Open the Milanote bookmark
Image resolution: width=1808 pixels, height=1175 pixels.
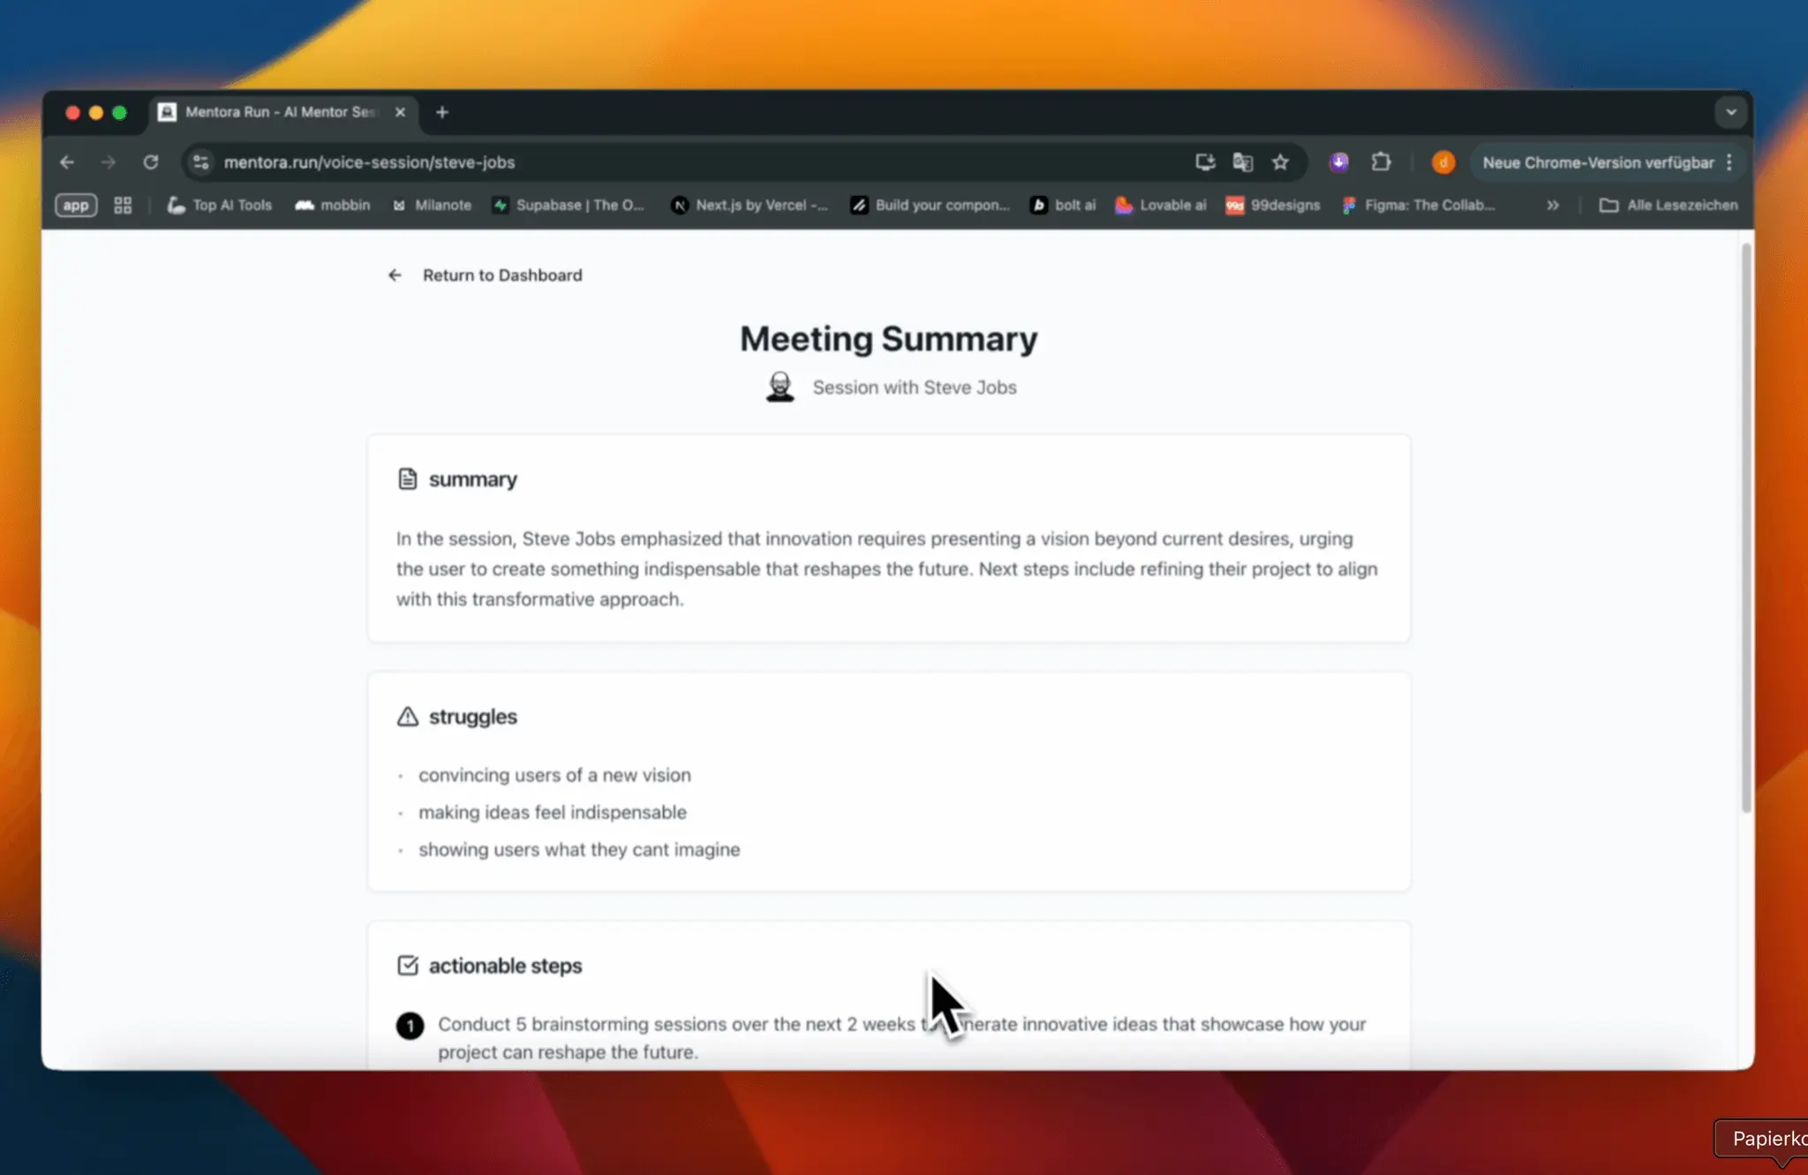point(432,205)
